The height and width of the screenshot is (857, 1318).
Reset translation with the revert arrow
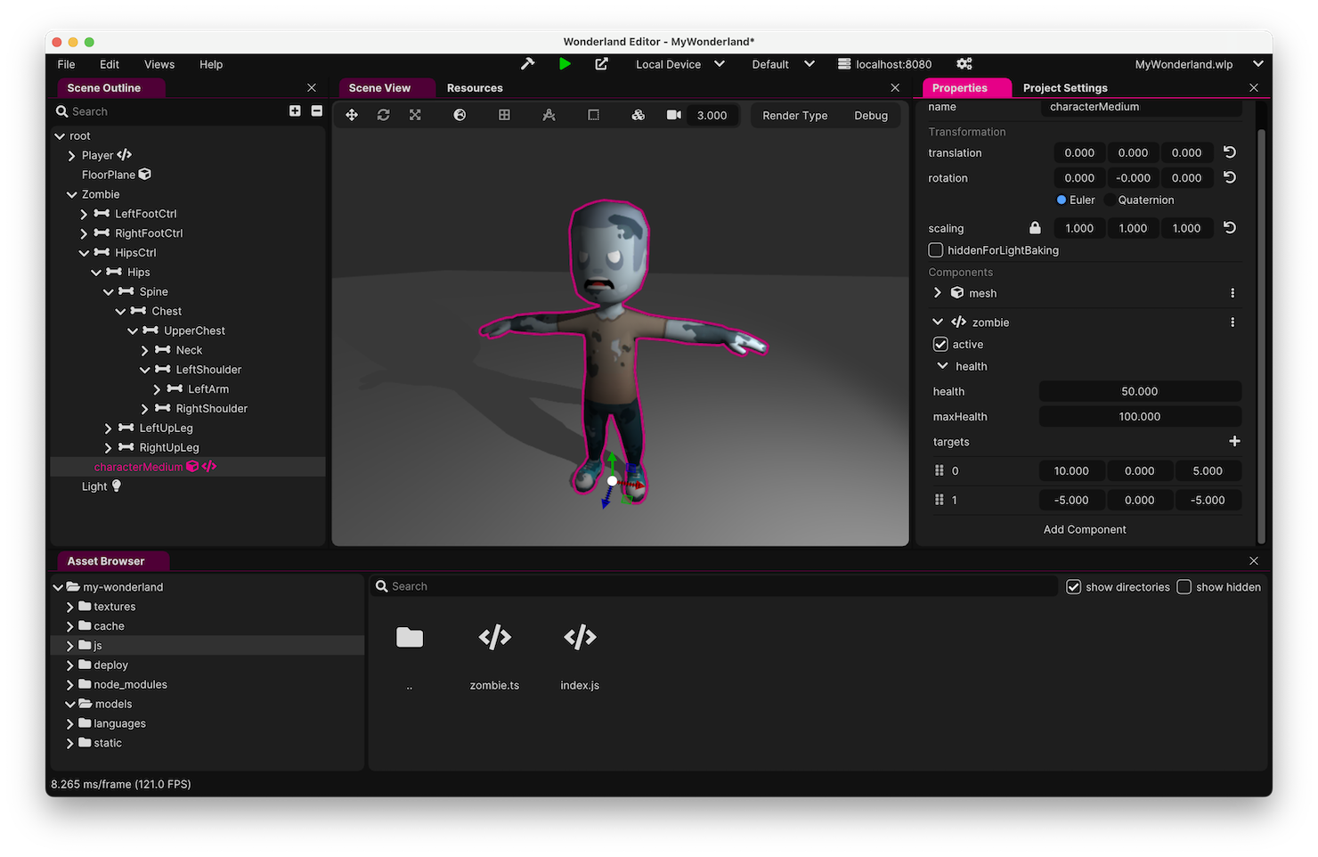(x=1230, y=152)
